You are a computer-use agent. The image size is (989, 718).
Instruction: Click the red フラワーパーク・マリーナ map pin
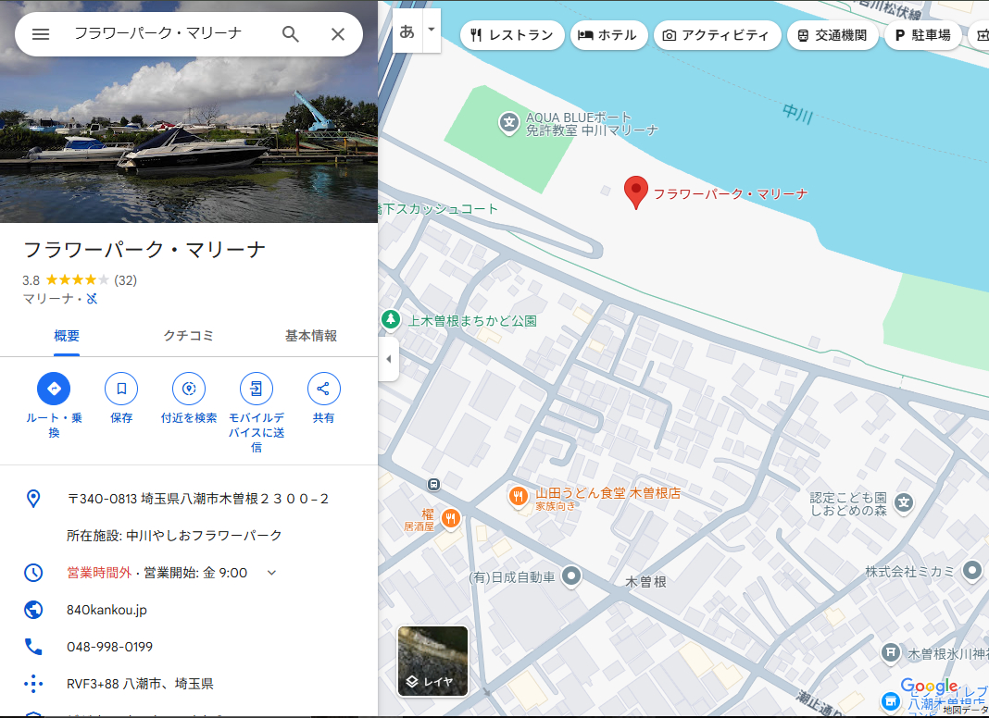click(x=636, y=192)
